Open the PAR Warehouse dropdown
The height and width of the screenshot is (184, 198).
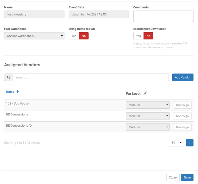(34, 36)
